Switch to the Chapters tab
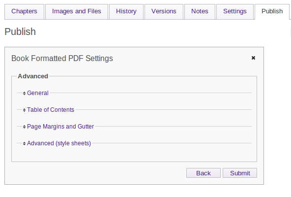The height and width of the screenshot is (197, 291). coord(24,11)
